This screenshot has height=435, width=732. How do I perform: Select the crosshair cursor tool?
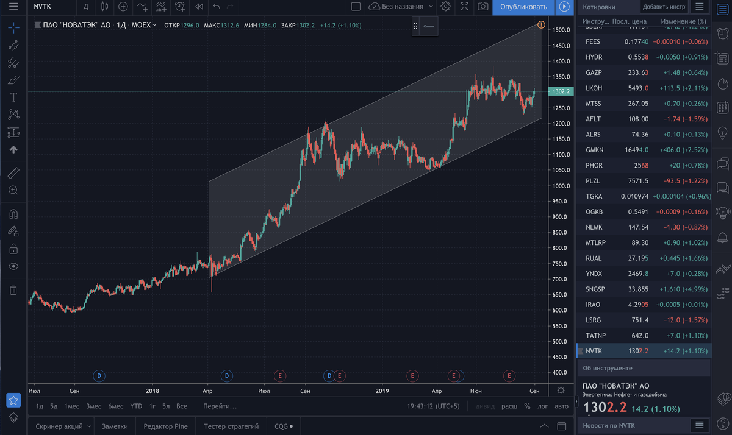(13, 27)
